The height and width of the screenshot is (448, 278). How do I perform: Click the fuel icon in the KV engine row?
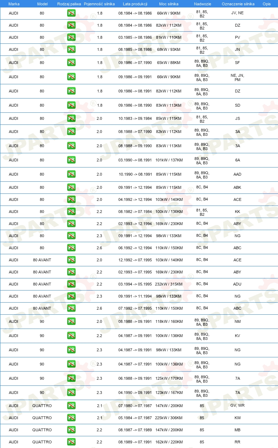click(71, 336)
